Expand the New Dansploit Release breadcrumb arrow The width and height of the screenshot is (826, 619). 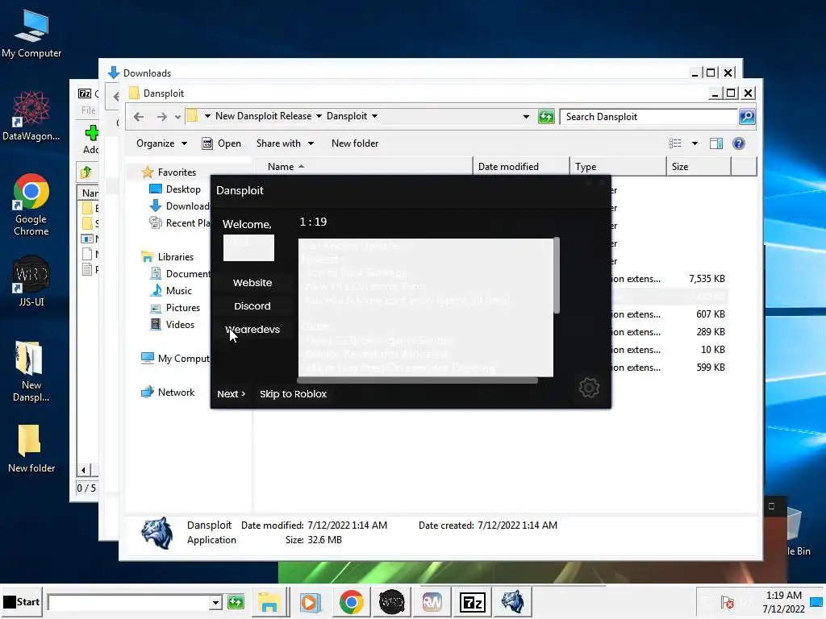[319, 116]
